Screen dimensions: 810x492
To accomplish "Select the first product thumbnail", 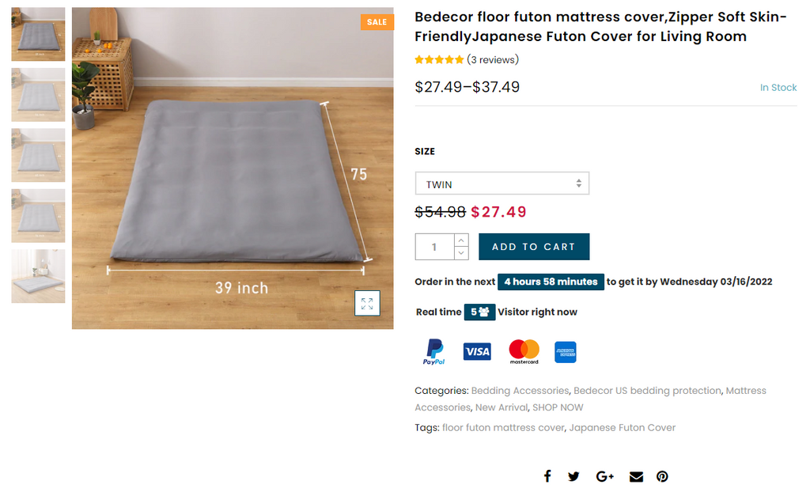I will click(38, 34).
